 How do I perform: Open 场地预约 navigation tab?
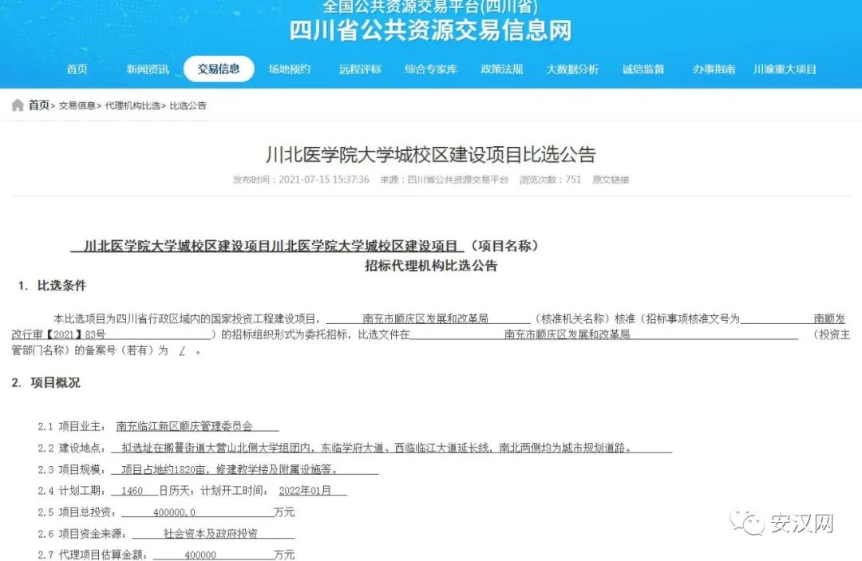(290, 69)
